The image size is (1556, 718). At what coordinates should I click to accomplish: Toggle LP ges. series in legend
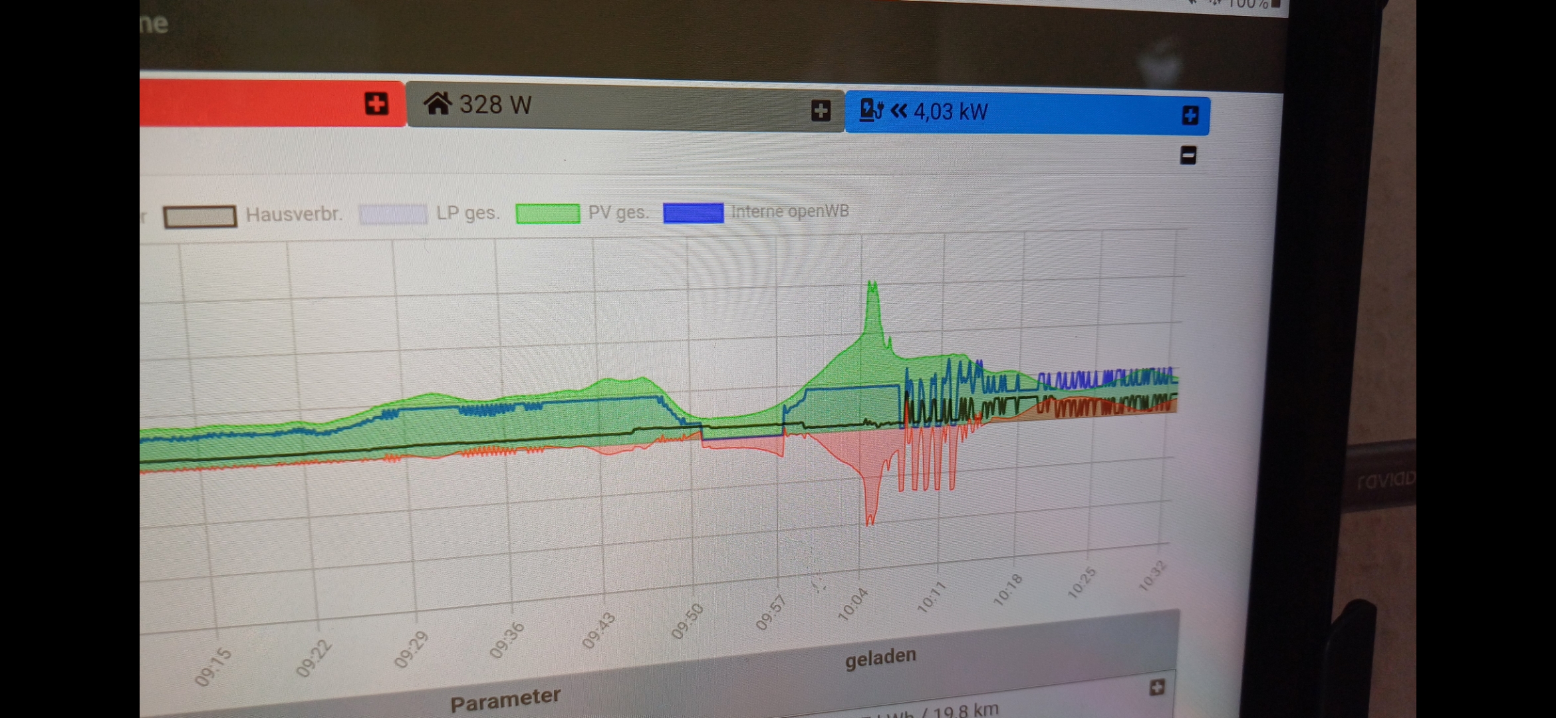[467, 213]
